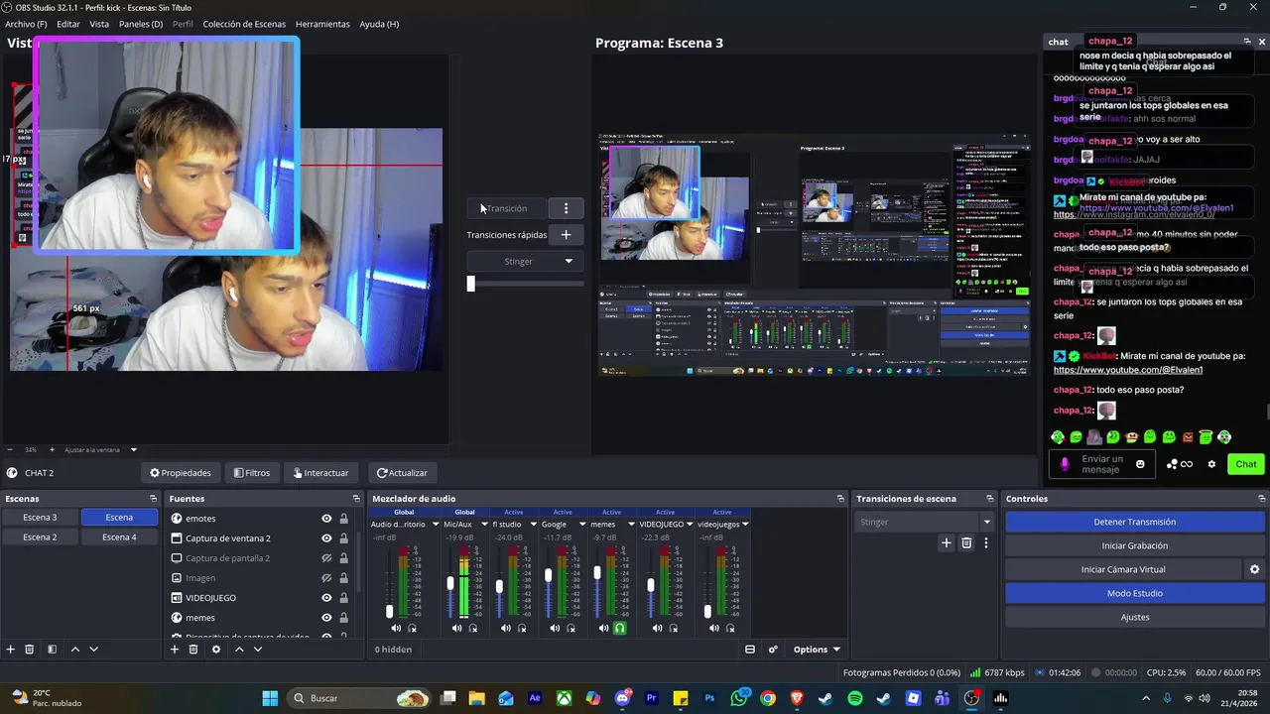The width and height of the screenshot is (1270, 714).
Task: Undock the Mezclador de audio panel
Action: point(840,499)
